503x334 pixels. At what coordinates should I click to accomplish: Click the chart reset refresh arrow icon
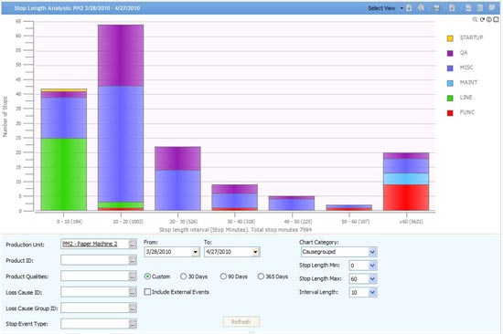click(482, 20)
